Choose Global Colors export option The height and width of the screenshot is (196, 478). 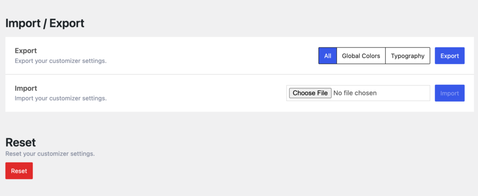[x=361, y=56]
